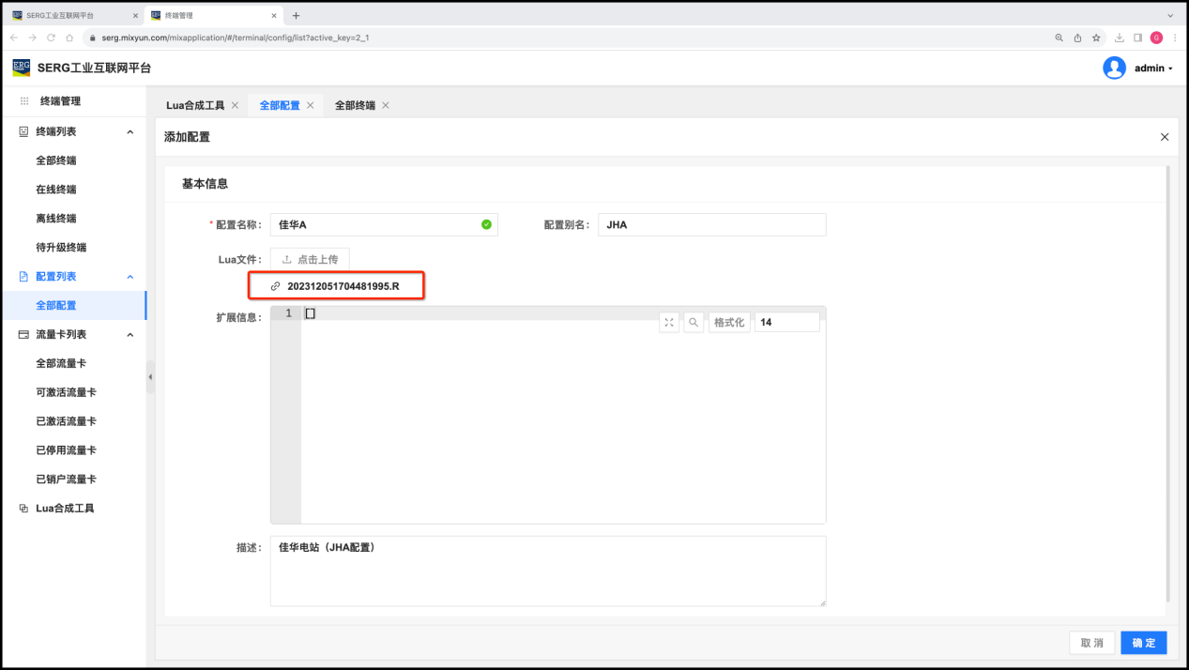Open the browser downloads icon
This screenshot has width=1189, height=670.
(x=1119, y=38)
